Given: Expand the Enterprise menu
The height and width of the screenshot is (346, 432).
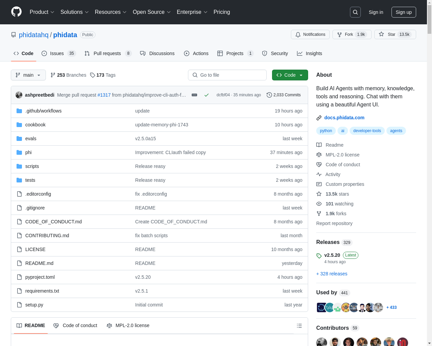Looking at the screenshot, I should pos(192,12).
